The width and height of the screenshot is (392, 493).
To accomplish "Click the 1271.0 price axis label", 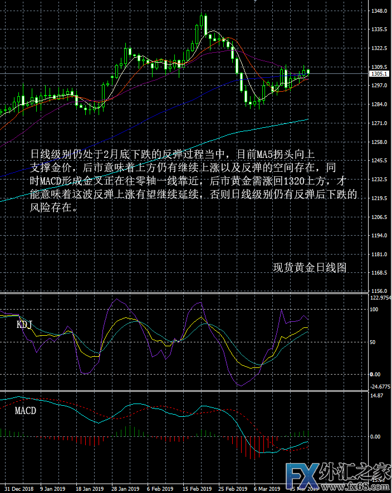I will 379,123.
